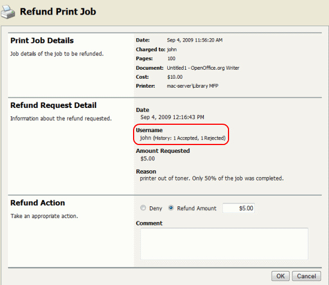Click the Refund Print Job page title
This screenshot has width=329, height=285.
point(58,12)
